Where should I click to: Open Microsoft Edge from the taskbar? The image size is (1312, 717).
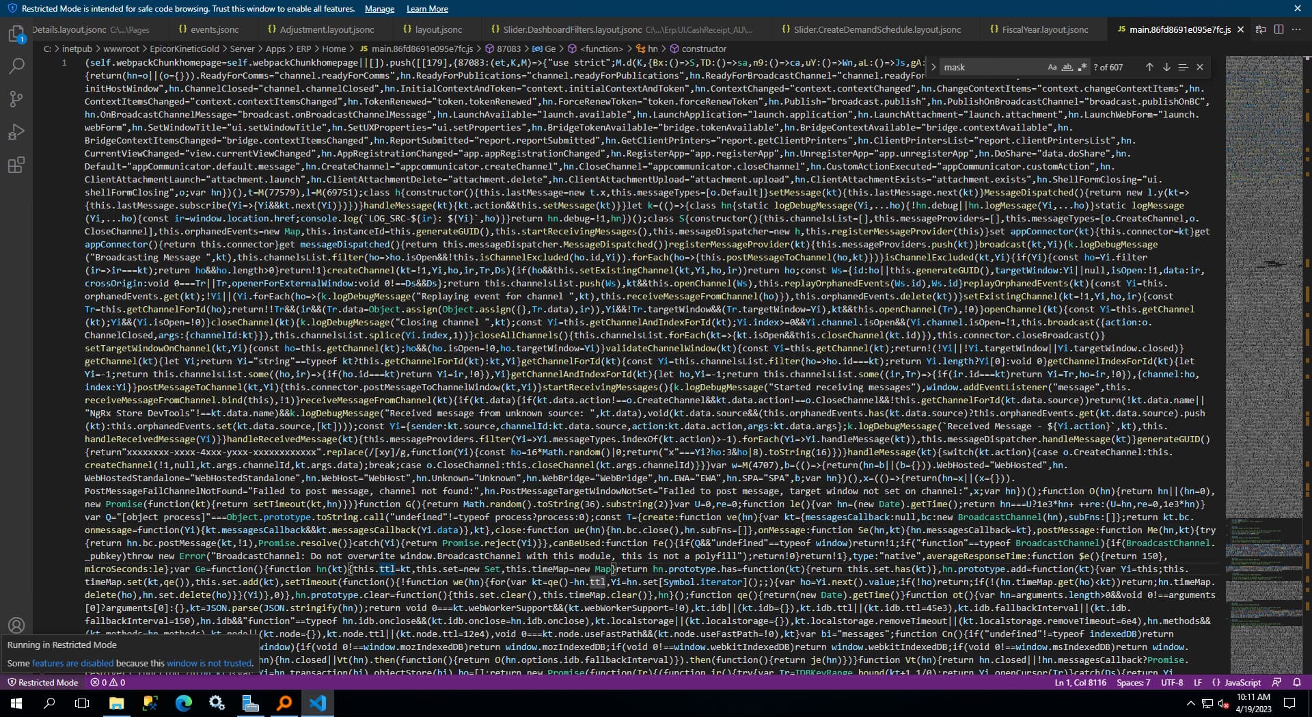(183, 703)
